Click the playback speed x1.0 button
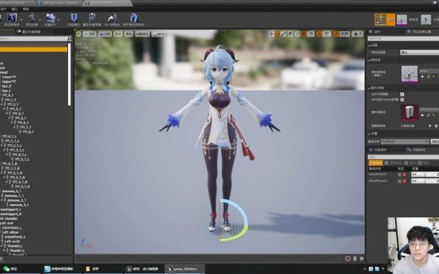 click(x=159, y=34)
